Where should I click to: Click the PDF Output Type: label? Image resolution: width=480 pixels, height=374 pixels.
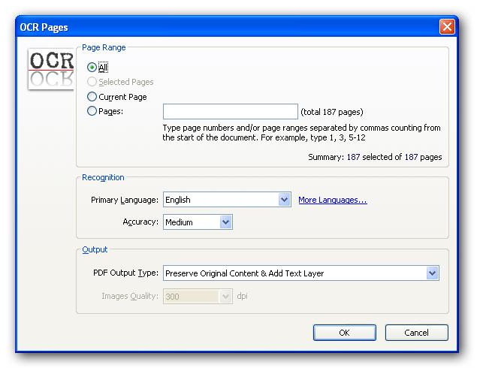tap(125, 273)
